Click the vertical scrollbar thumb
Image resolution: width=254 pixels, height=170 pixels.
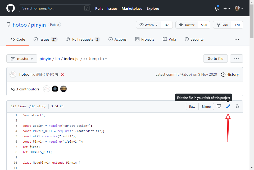click(x=252, y=21)
